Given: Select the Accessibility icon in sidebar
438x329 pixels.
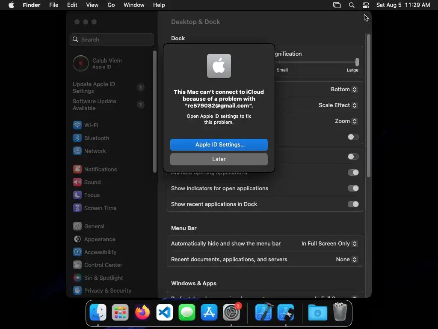Looking at the screenshot, I should [77, 252].
